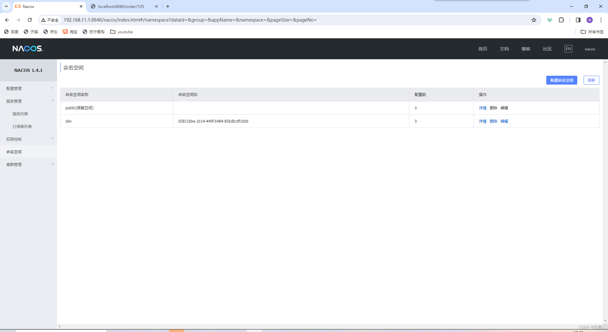Image resolution: width=608 pixels, height=332 pixels.
Task: Click the browser forward arrow
Action: (x=18, y=20)
